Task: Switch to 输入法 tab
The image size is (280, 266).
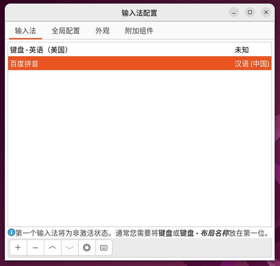Action: 25,31
